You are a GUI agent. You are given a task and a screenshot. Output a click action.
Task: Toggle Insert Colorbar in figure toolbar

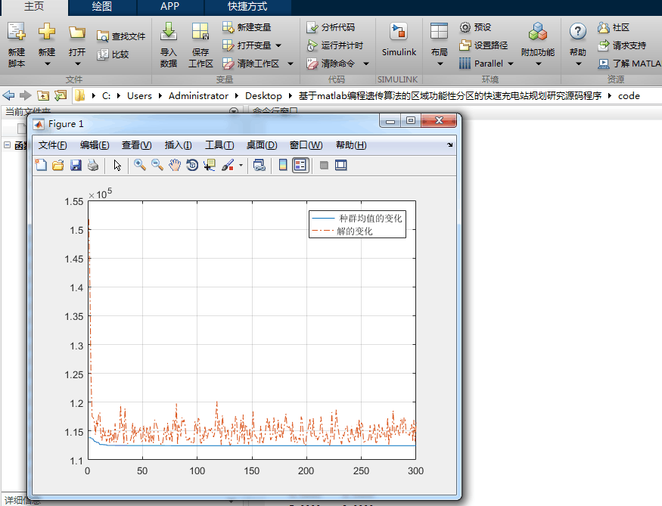click(283, 165)
